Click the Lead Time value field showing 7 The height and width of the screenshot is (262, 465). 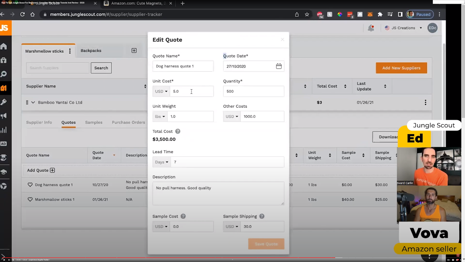click(x=228, y=162)
